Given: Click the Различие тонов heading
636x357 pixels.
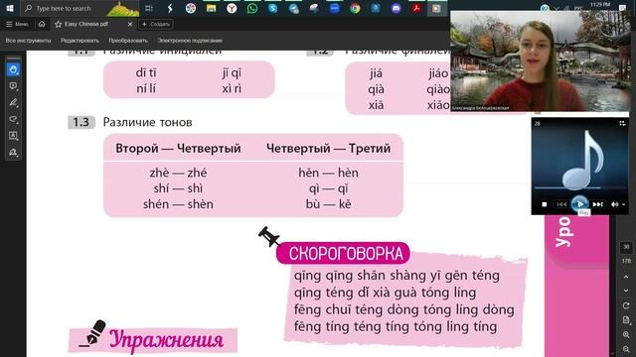Looking at the screenshot, I should (x=148, y=122).
